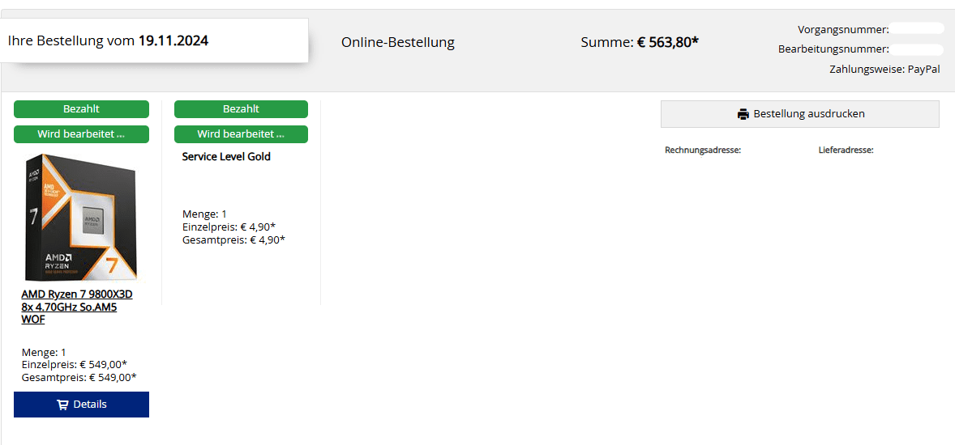Image resolution: width=955 pixels, height=445 pixels.
Task: Select the Service Level Gold item title
Action: coord(226,157)
